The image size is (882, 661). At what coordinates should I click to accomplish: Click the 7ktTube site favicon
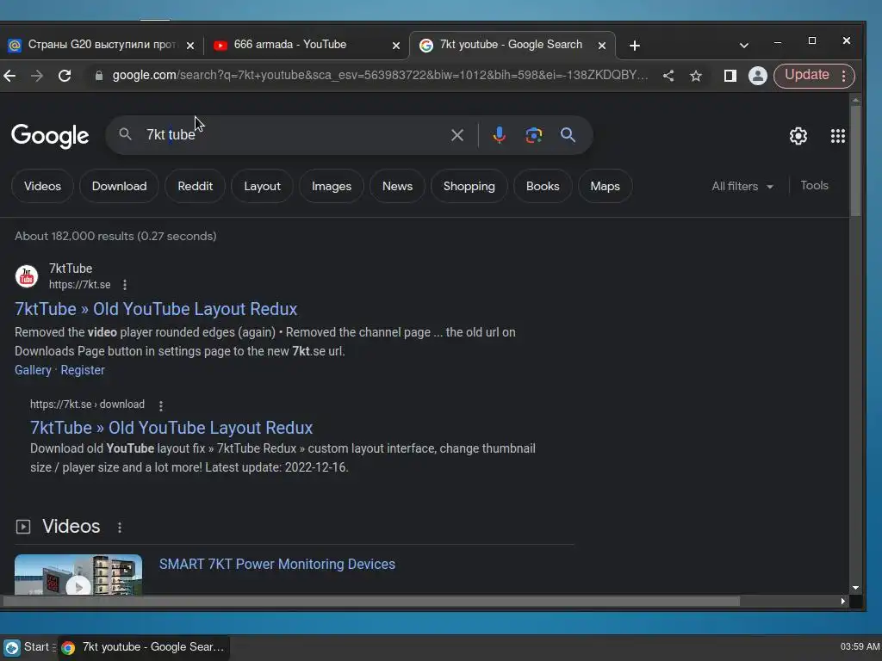coord(27,276)
